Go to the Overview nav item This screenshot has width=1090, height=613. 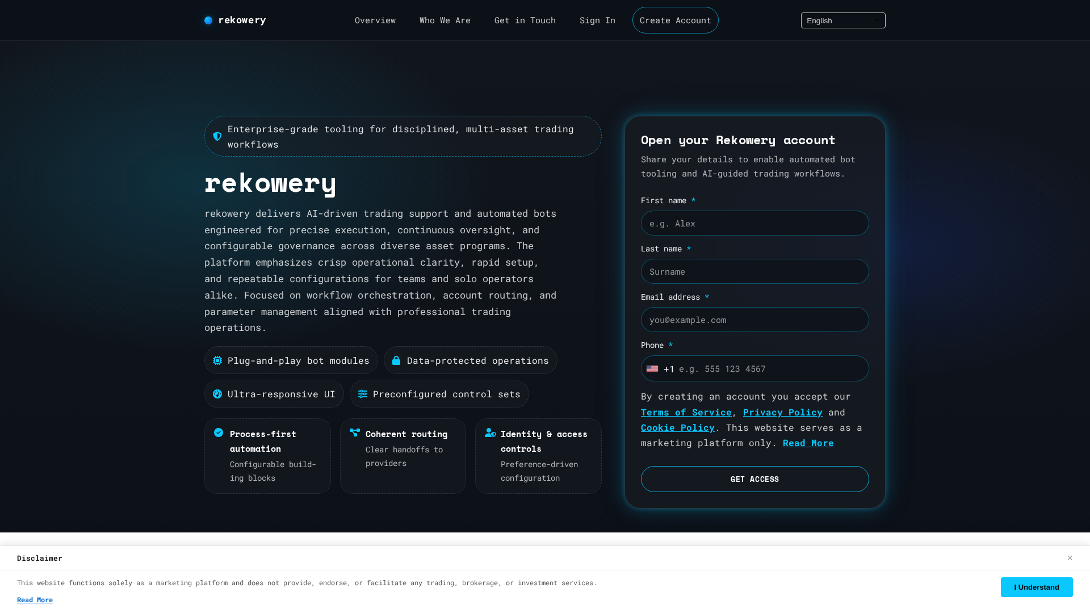pyautogui.click(x=375, y=20)
